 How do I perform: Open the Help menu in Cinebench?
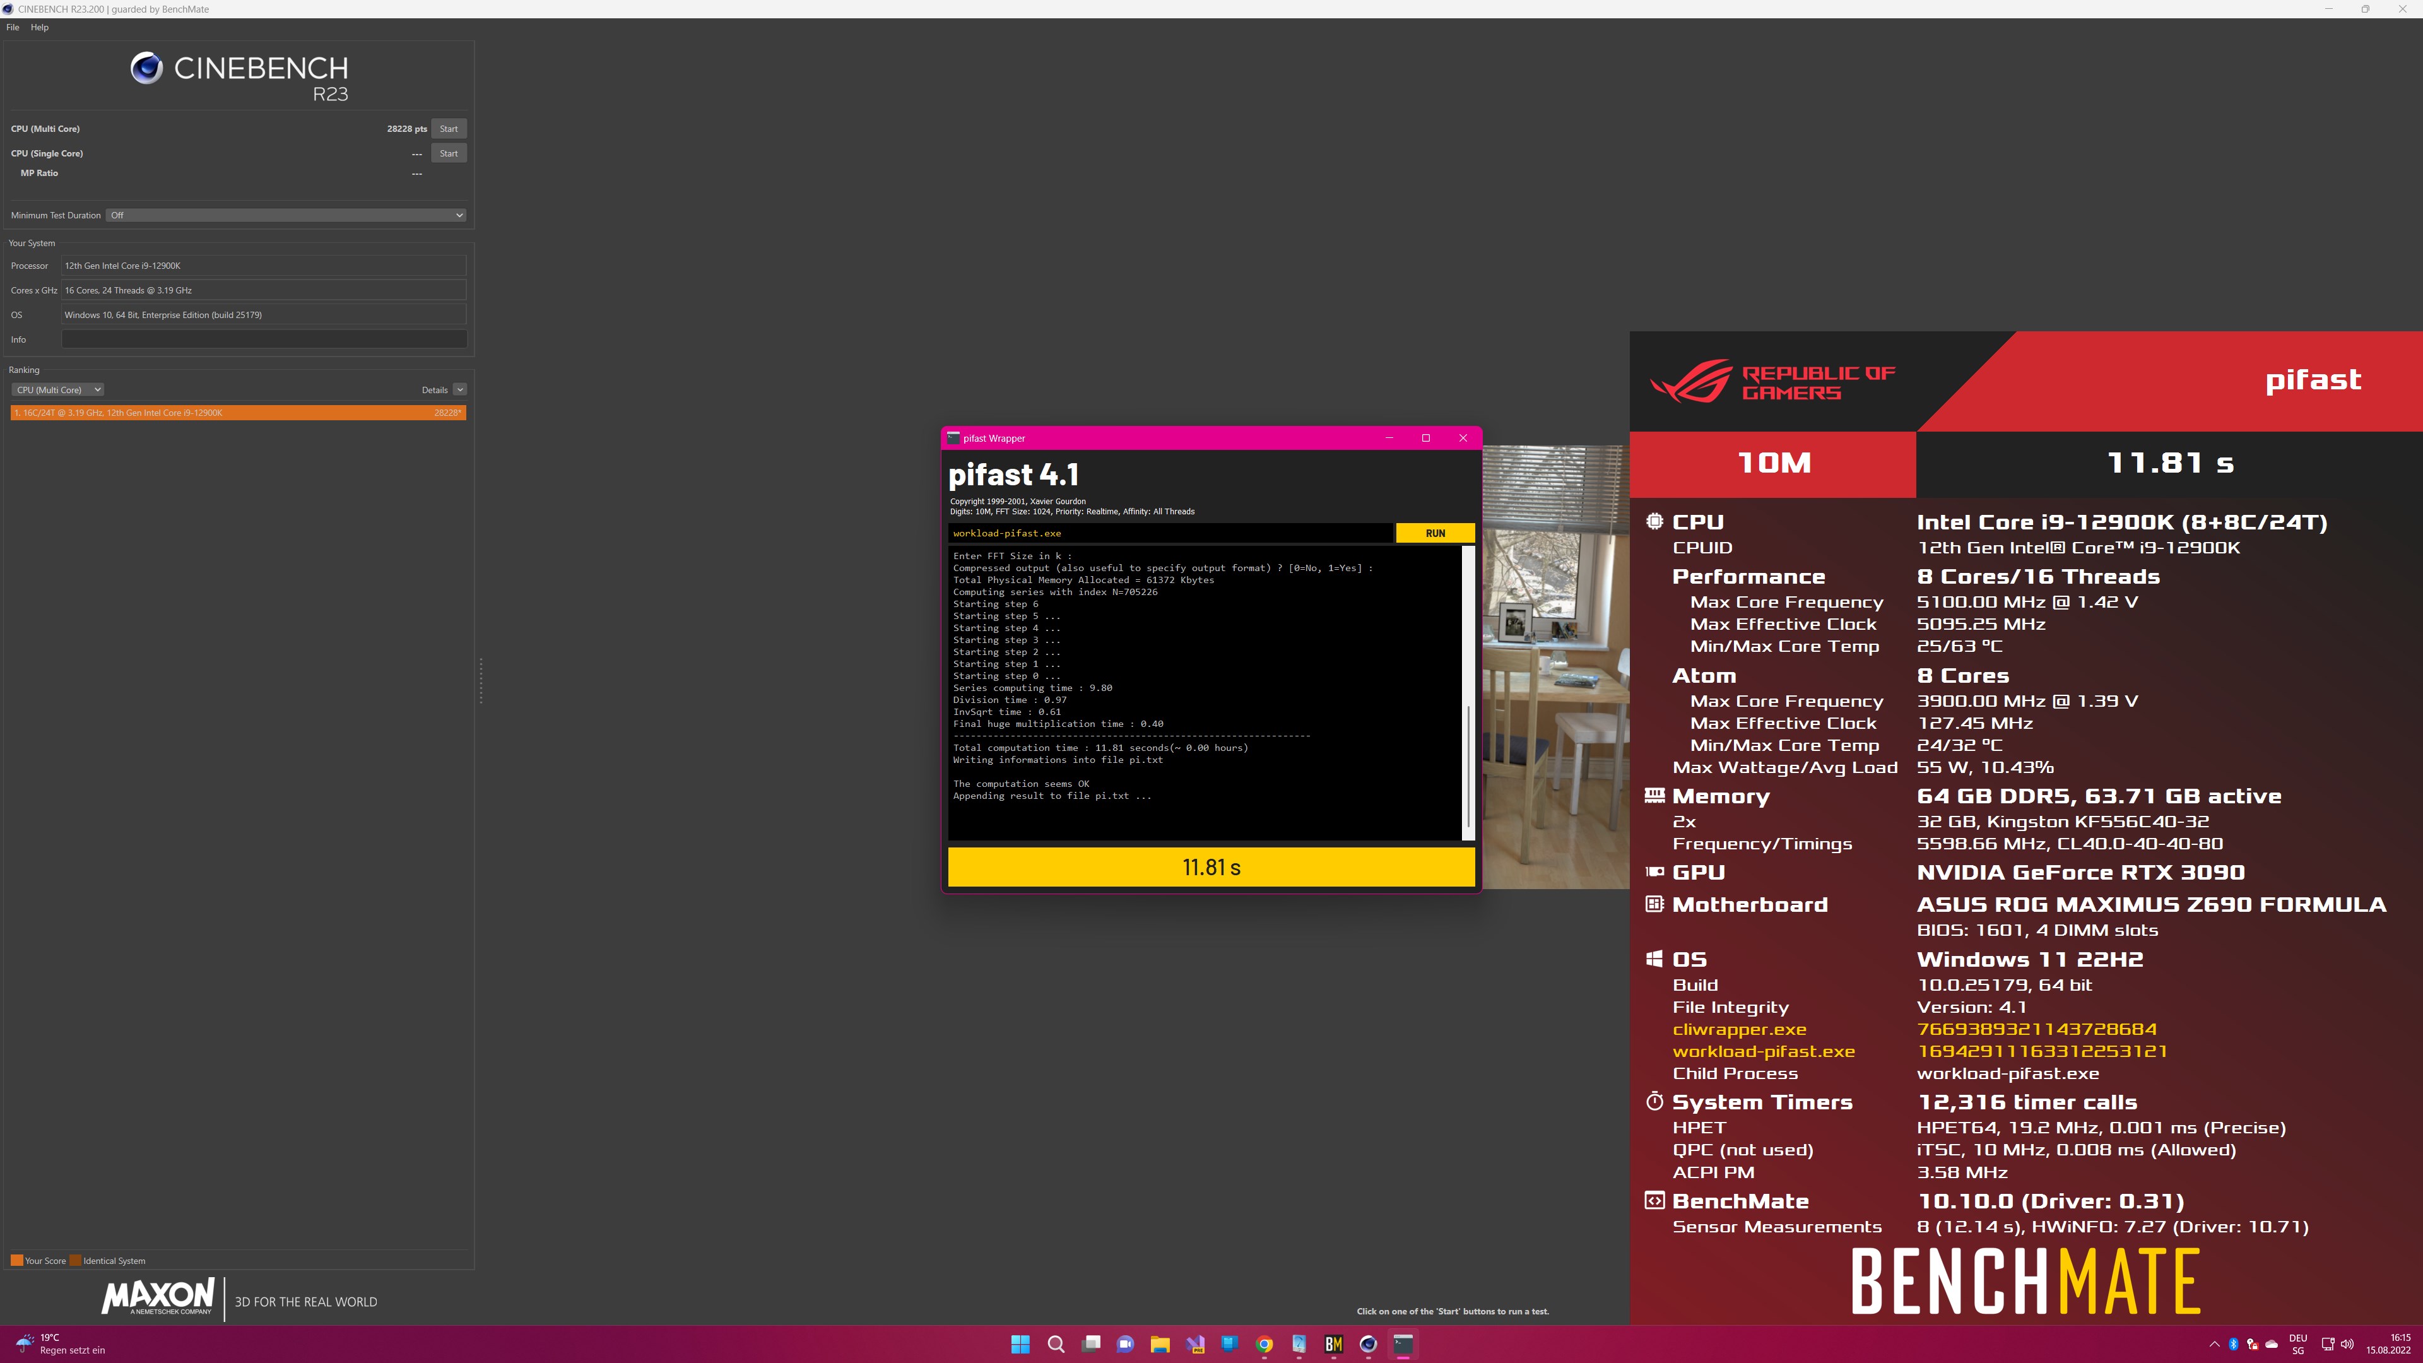click(40, 27)
